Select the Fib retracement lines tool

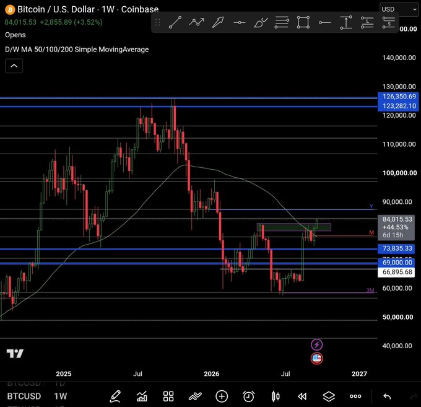(x=282, y=22)
